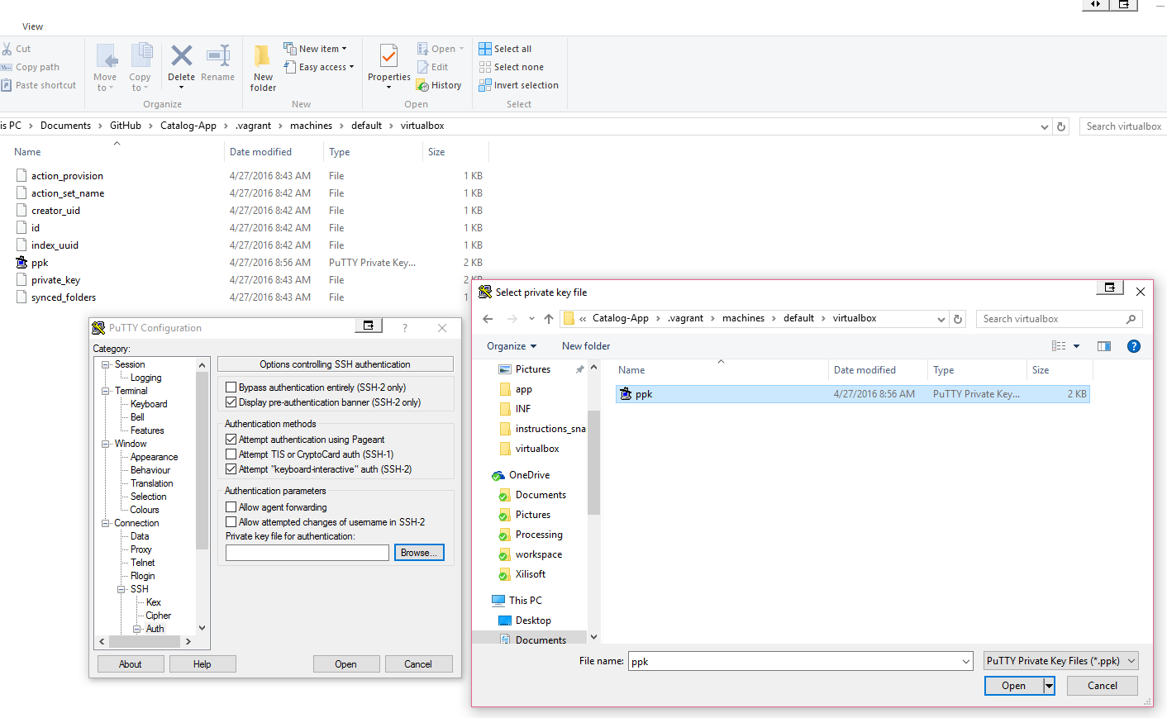This screenshot has height=718, width=1167.
Task: Enable Bypass authentication entirely checkbox
Action: [x=231, y=388]
